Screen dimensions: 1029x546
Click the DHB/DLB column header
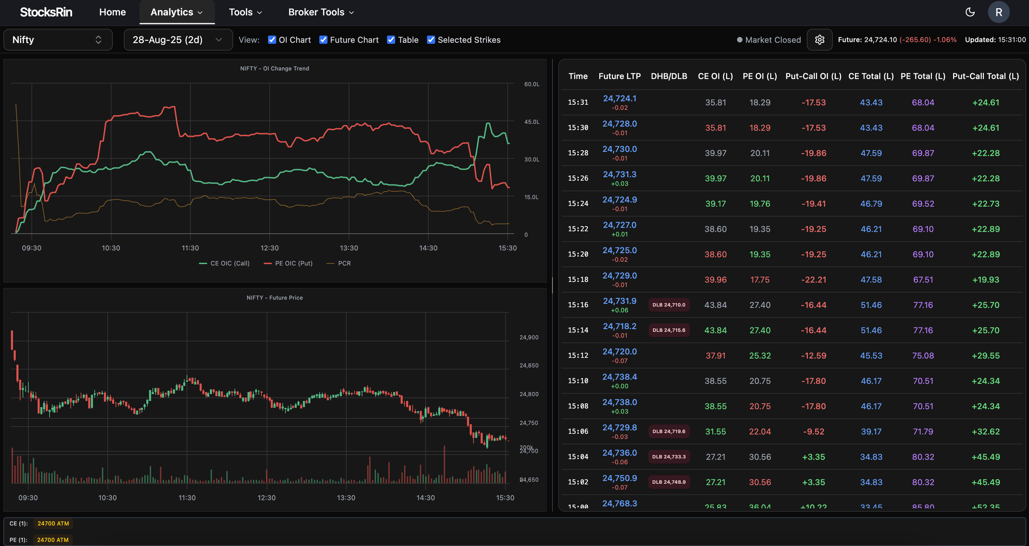click(669, 76)
